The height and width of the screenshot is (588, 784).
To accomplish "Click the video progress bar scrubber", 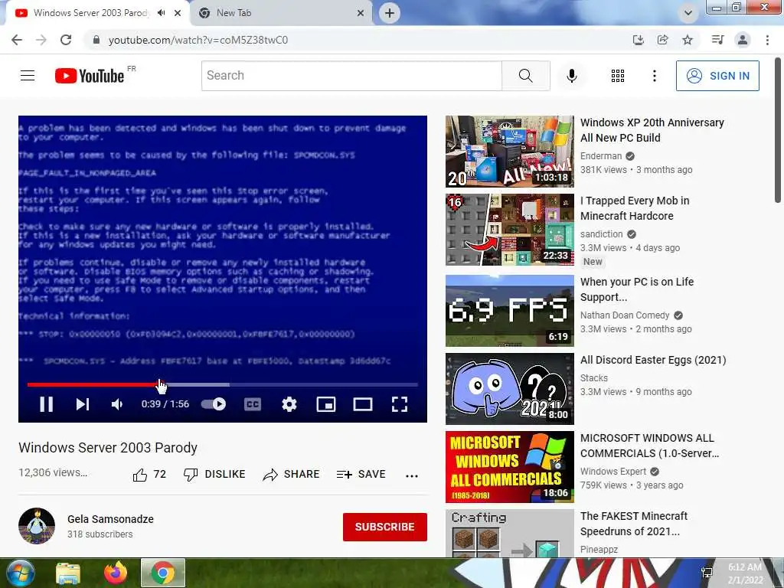I will pyautogui.click(x=223, y=384).
